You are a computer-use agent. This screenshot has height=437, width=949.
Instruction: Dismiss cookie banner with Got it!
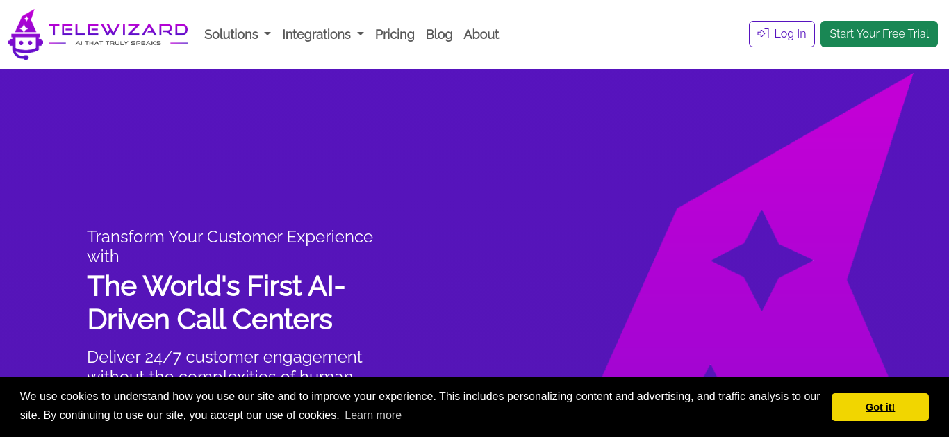coord(880,407)
